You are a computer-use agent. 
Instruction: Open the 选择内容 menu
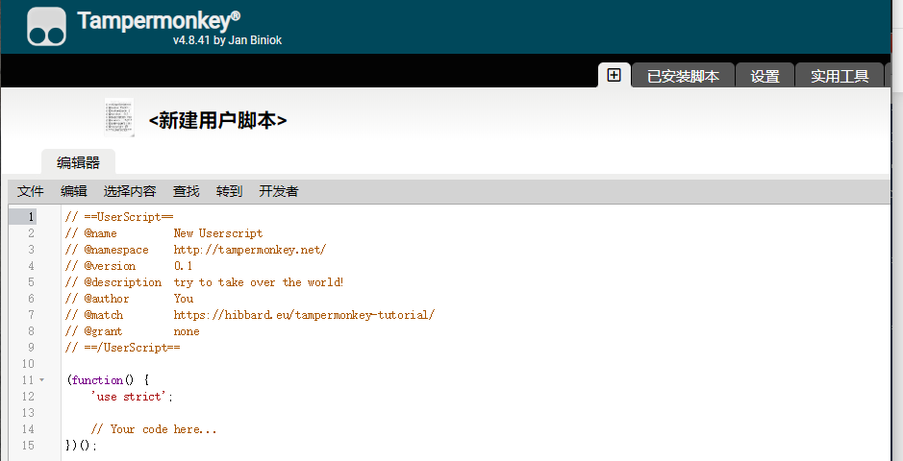(x=130, y=191)
